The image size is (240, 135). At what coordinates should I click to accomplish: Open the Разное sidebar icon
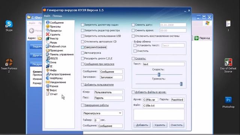pos(48,86)
